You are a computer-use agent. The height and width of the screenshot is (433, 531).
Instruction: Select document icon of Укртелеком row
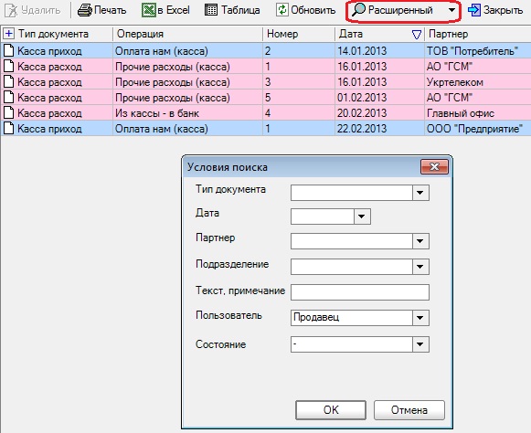click(x=9, y=82)
